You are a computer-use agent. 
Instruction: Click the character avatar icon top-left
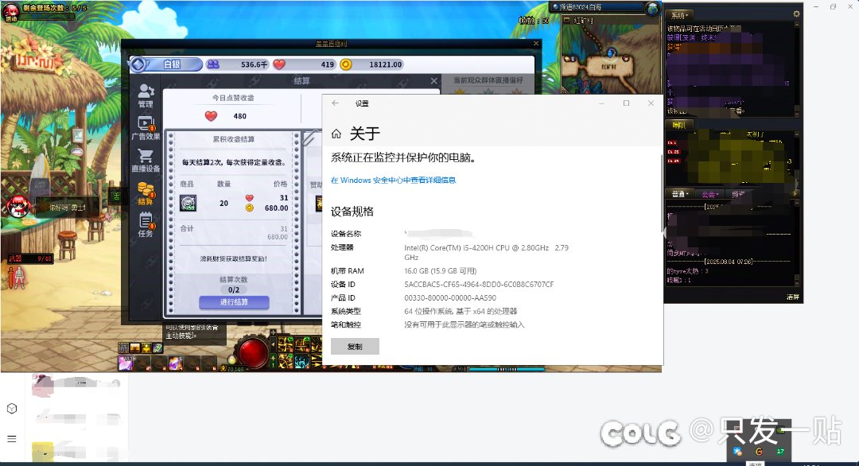(x=11, y=12)
